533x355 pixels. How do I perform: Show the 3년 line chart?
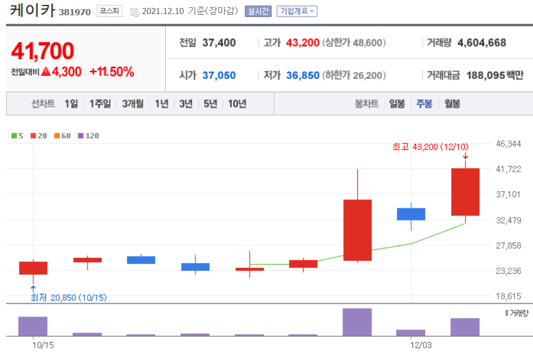(186, 103)
